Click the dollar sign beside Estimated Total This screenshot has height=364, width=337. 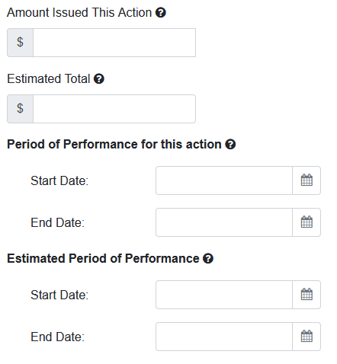[x=20, y=108]
